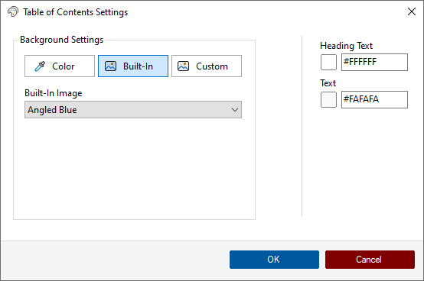The width and height of the screenshot is (424, 281).
Task: Expand the Built-In Image chevron arrow
Action: click(x=235, y=110)
